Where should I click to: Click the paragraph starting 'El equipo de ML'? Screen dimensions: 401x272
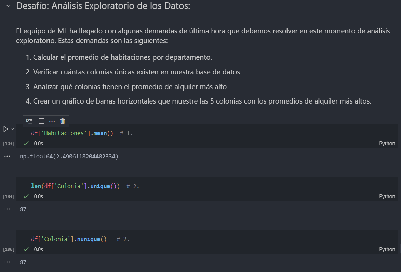(x=203, y=36)
